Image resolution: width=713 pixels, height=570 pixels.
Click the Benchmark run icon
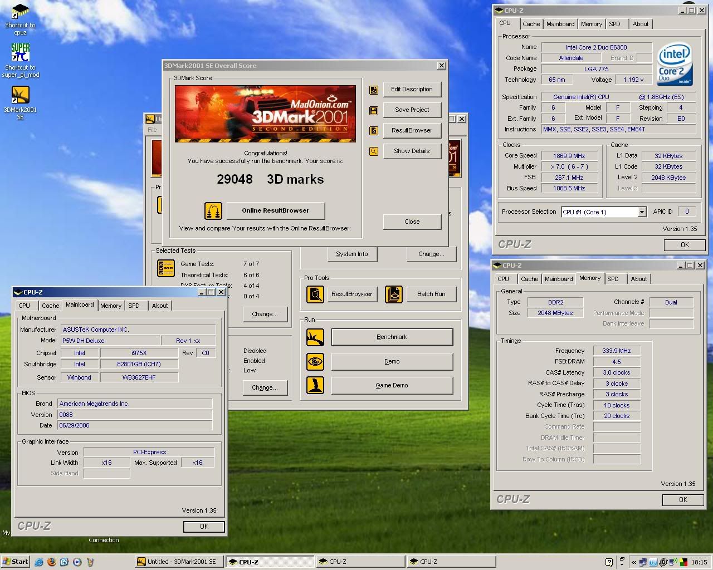click(x=315, y=337)
